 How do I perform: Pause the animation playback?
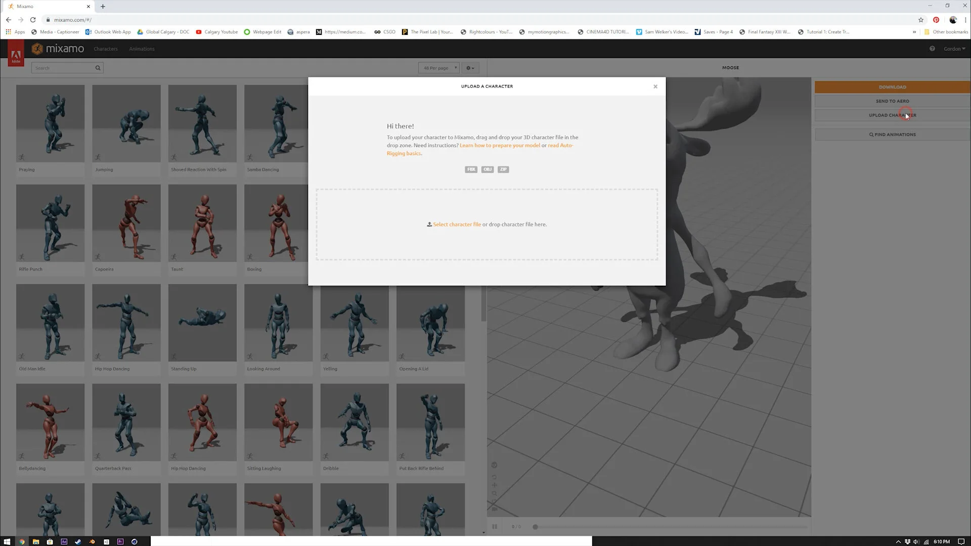tap(495, 527)
